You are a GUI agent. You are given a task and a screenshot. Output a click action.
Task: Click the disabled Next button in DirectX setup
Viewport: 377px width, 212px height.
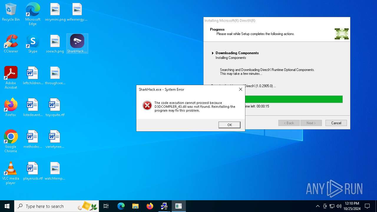click(311, 123)
